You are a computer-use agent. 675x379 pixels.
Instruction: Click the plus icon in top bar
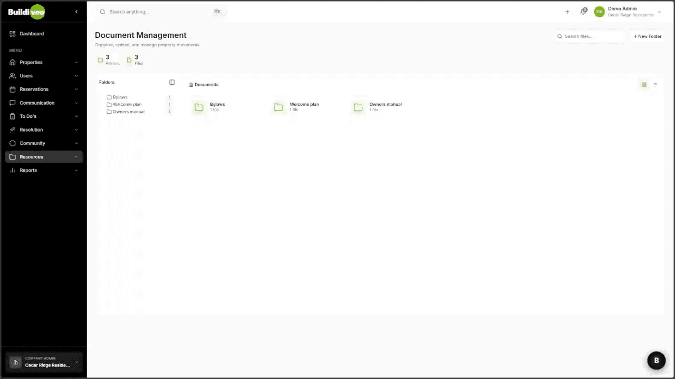pyautogui.click(x=567, y=12)
